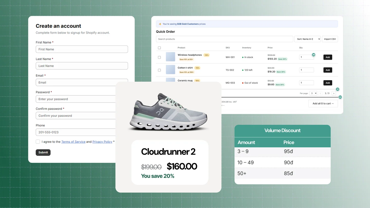Click the quantity field for Wireless headphones
Image resolution: width=370 pixels, height=208 pixels.
[x=306, y=57]
